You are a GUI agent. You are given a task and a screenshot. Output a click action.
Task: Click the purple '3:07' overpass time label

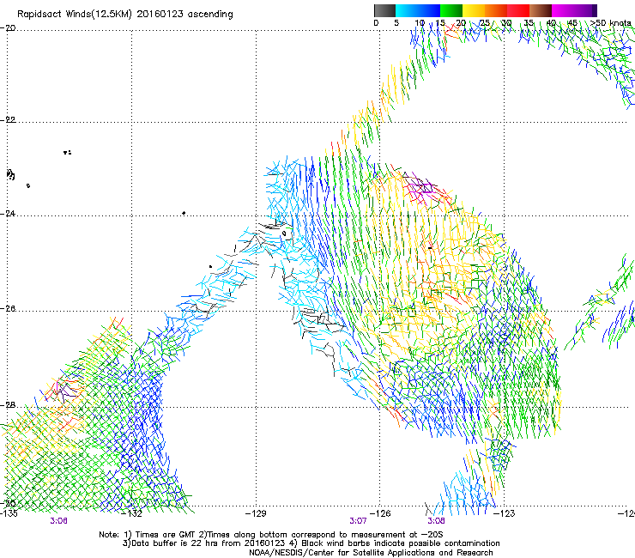point(359,521)
